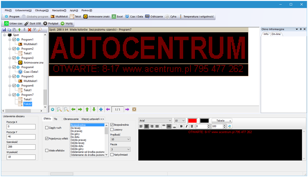Save the project with the floppy disk icon
This screenshot has width=308, height=177.
click(x=4, y=29)
